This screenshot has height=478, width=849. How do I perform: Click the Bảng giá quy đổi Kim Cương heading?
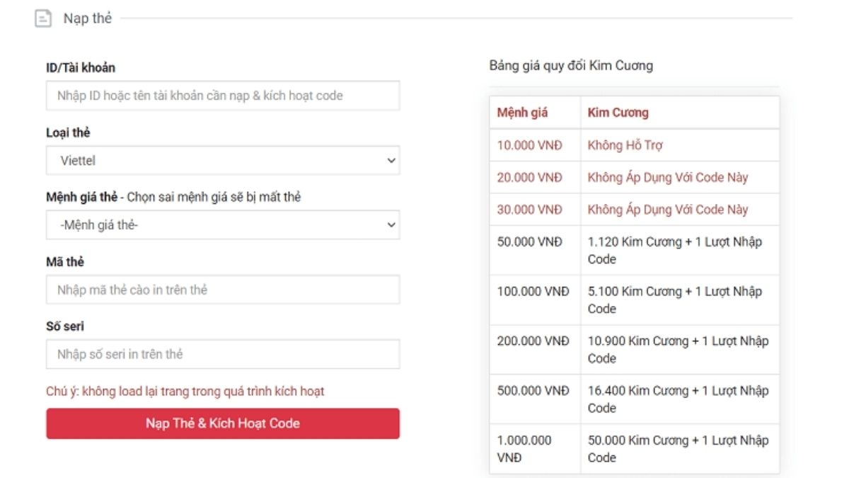[x=572, y=65]
